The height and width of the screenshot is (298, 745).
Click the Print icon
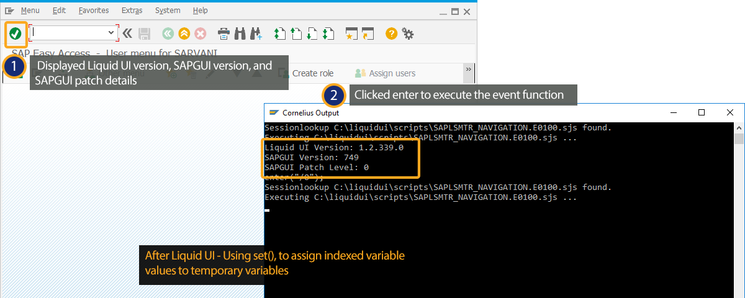pos(223,34)
